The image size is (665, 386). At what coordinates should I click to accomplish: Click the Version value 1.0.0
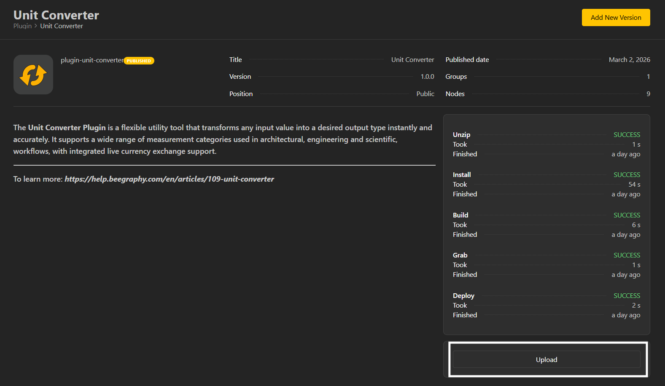coord(427,77)
